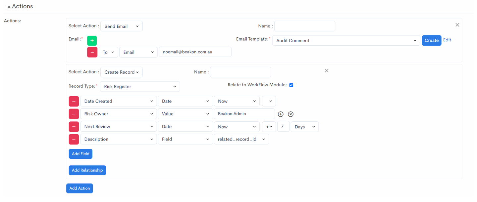Open the Email source dropdown

[138, 52]
